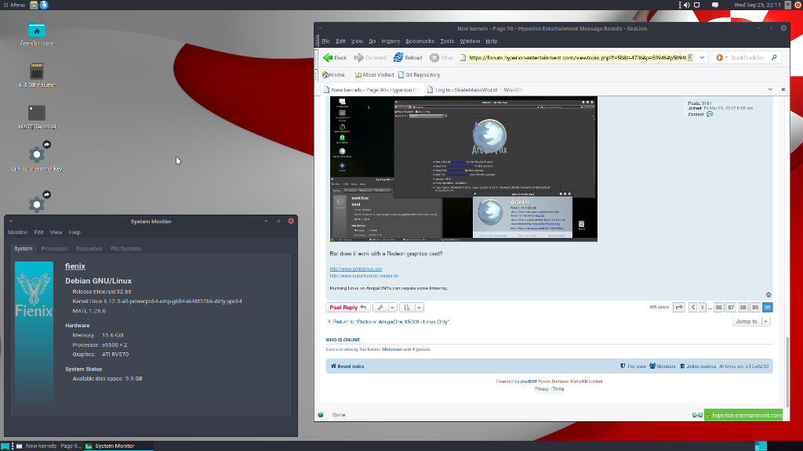
Task: Click the hyperion-entertainment.com security badge in status bar
Action: pyautogui.click(x=743, y=415)
